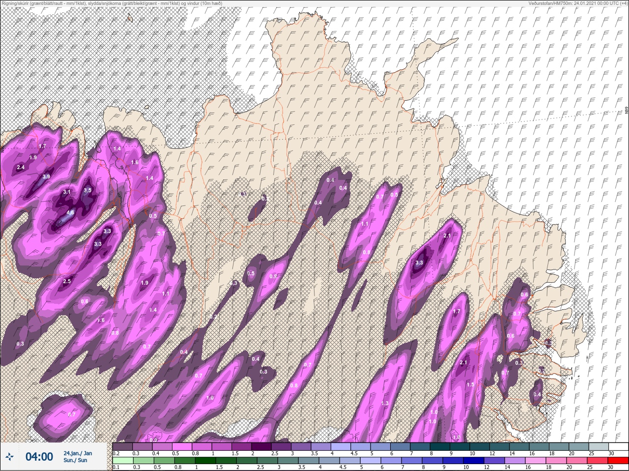Click the red 30 swatch in lower legend row
This screenshot has height=471, width=629.
tap(618, 460)
